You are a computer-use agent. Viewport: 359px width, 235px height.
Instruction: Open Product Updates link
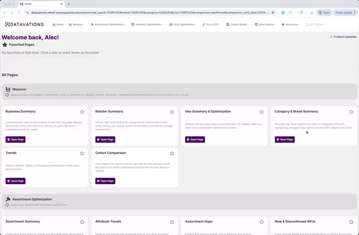(343, 37)
